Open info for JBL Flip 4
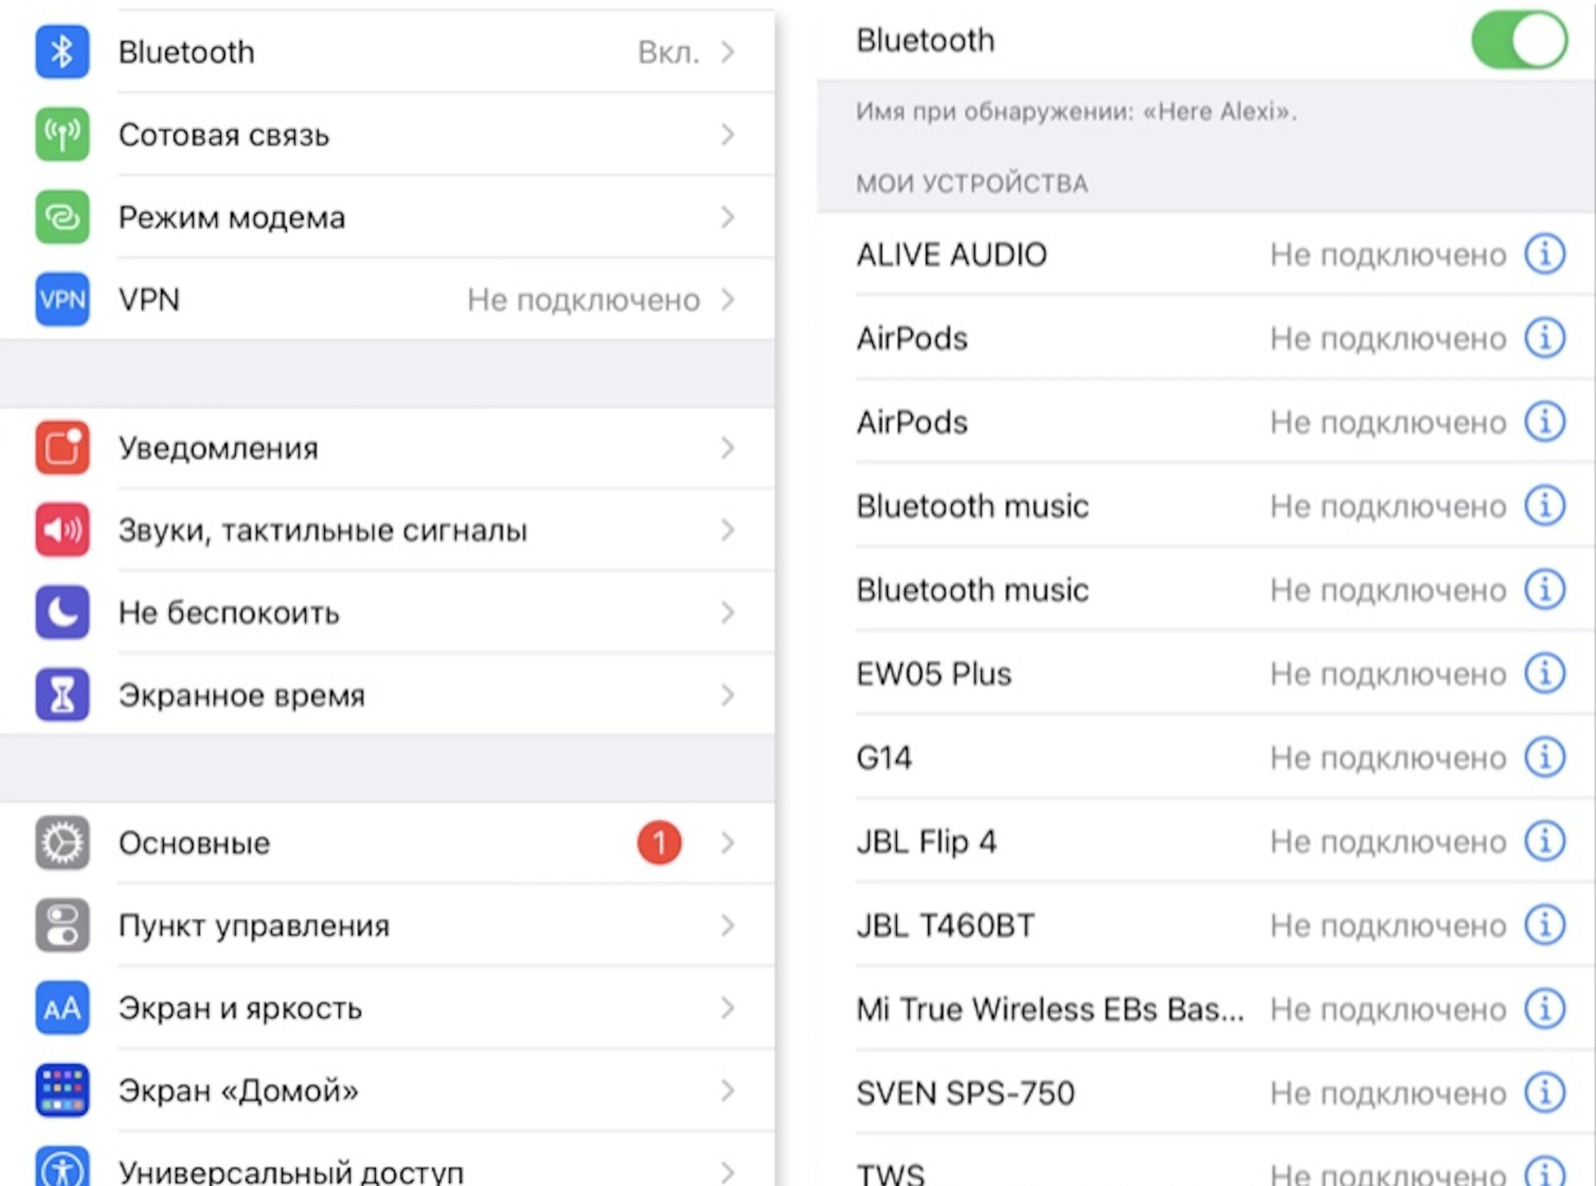Viewport: 1596px width, 1186px height. [1544, 841]
